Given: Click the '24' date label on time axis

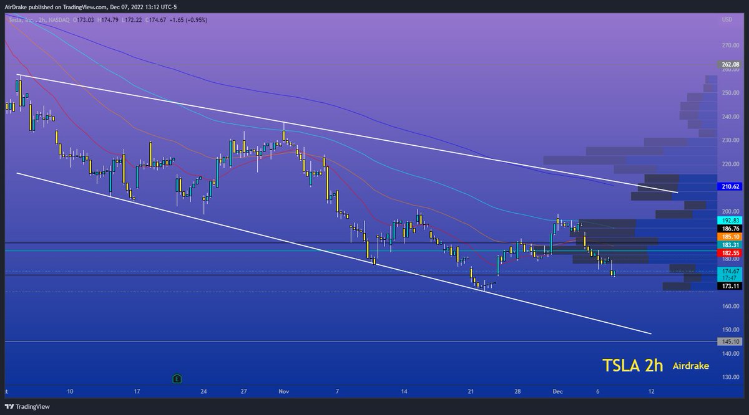Looking at the screenshot, I should coord(203,391).
